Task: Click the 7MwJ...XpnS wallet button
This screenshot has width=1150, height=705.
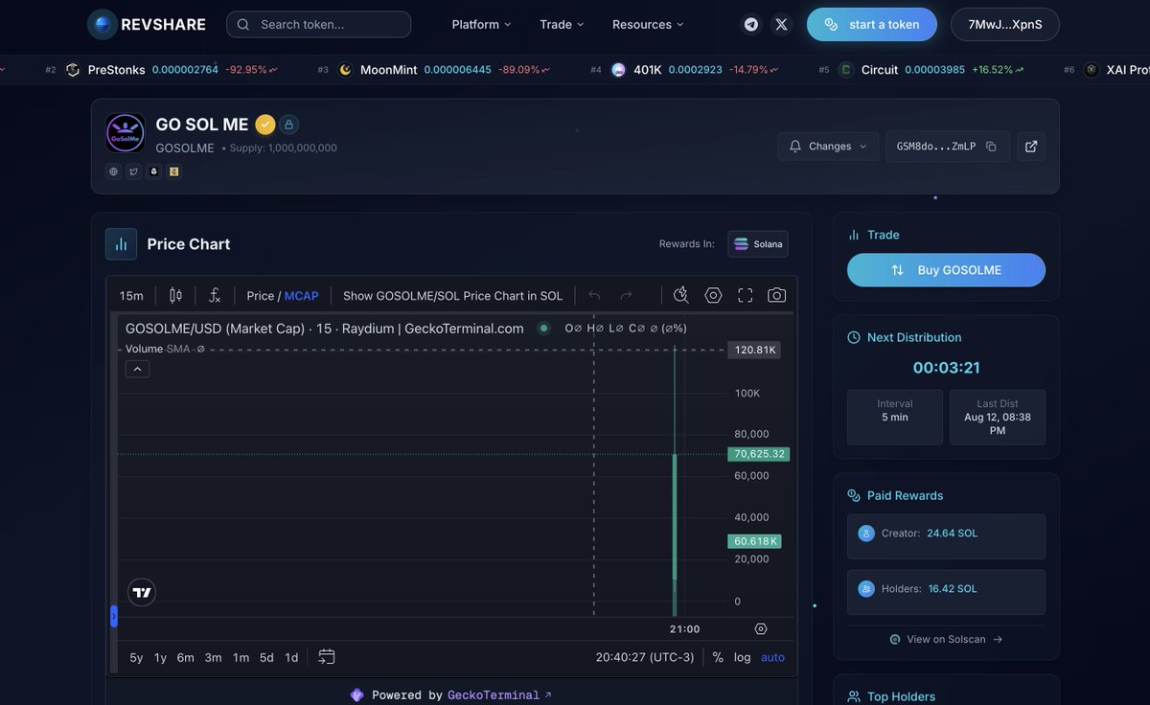Action: pyautogui.click(x=1005, y=24)
